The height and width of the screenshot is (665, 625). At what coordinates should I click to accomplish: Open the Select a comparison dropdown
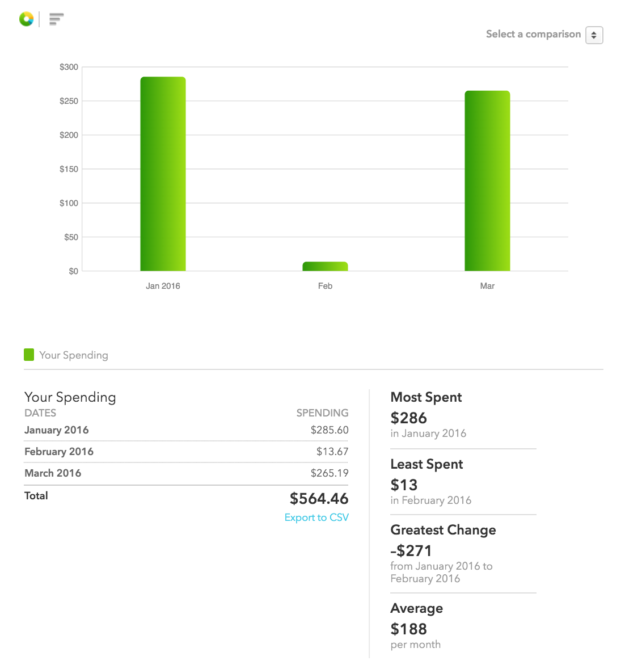(x=594, y=35)
